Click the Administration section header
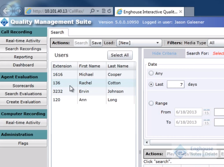 pos(23,134)
